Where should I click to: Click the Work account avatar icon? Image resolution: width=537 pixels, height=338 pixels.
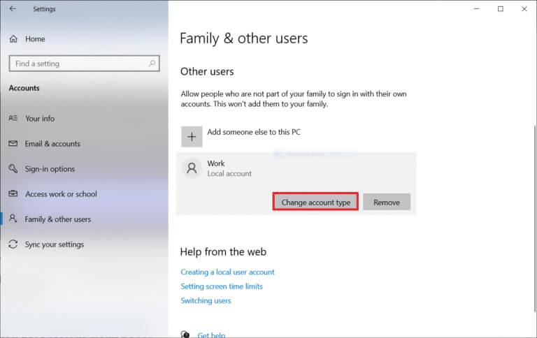192,168
